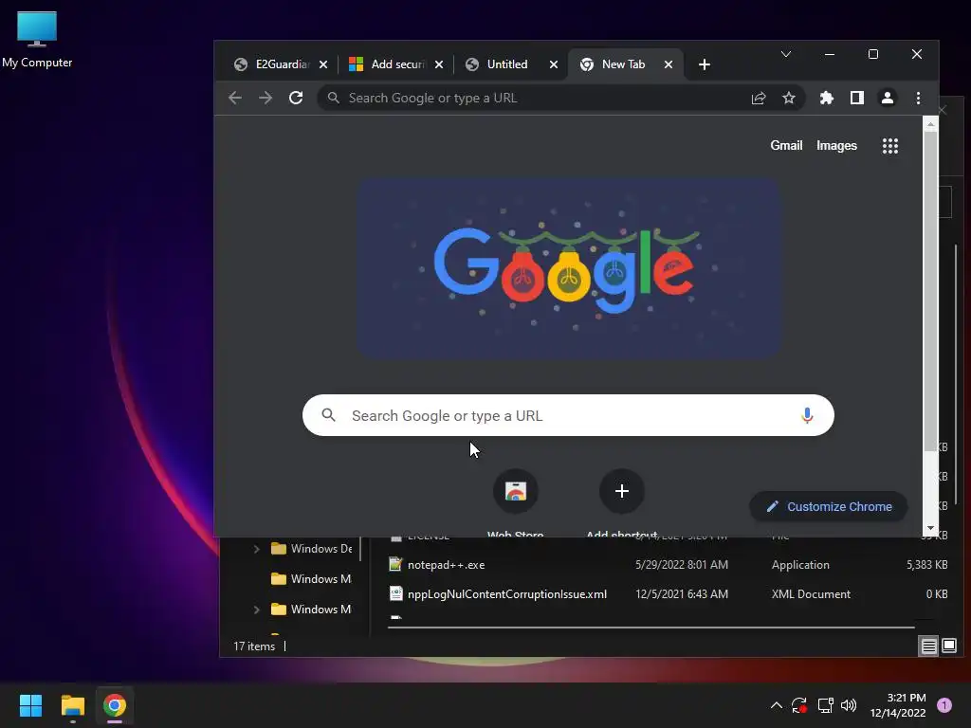Screen dimensions: 971x728
Task: Switch Explorer to details view
Action: tap(928, 646)
